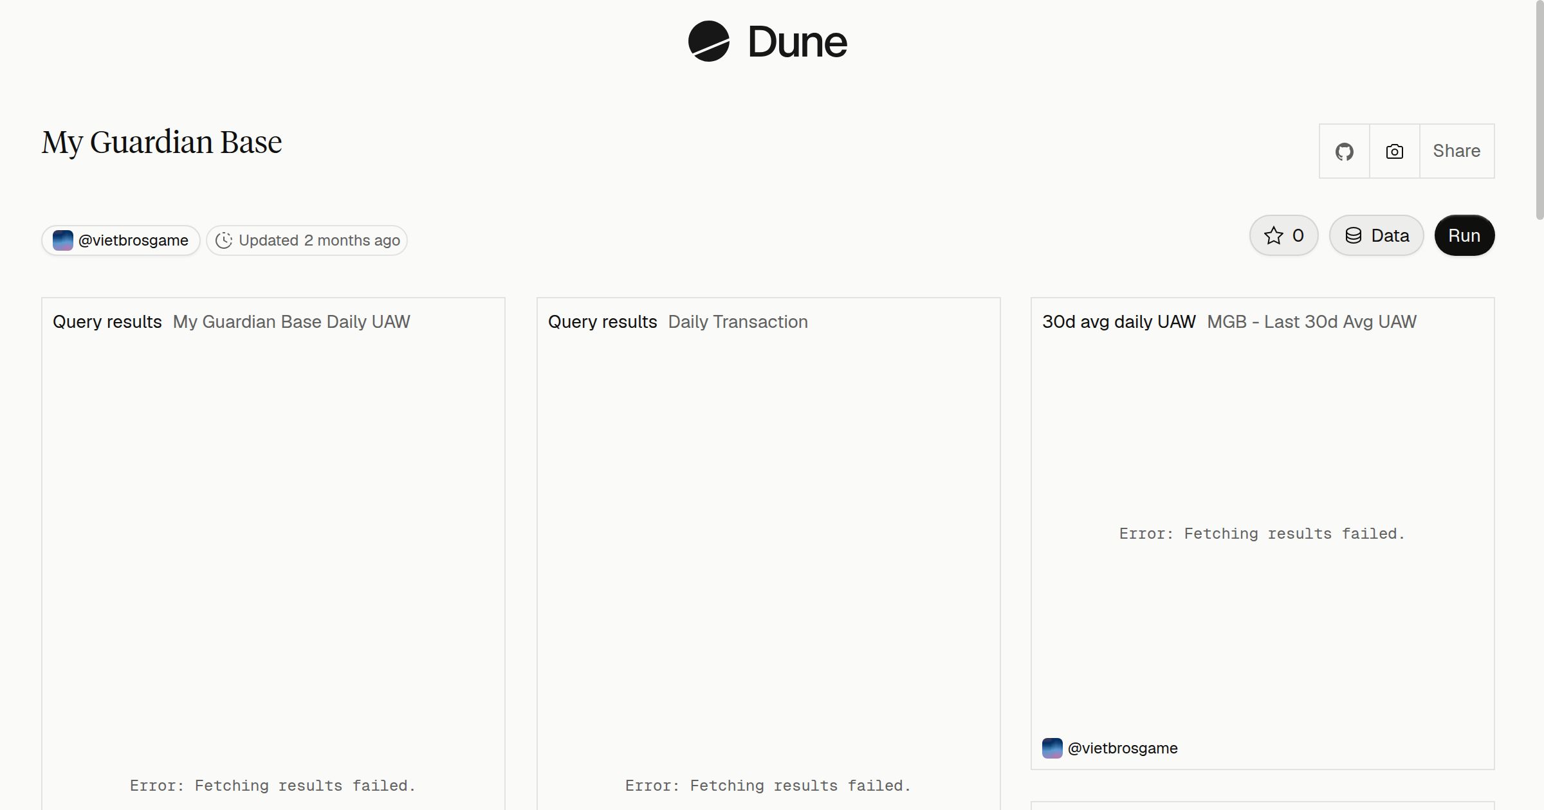Open MGB - Last 30d Avg UAW link
The height and width of the screenshot is (810, 1544).
click(1312, 321)
